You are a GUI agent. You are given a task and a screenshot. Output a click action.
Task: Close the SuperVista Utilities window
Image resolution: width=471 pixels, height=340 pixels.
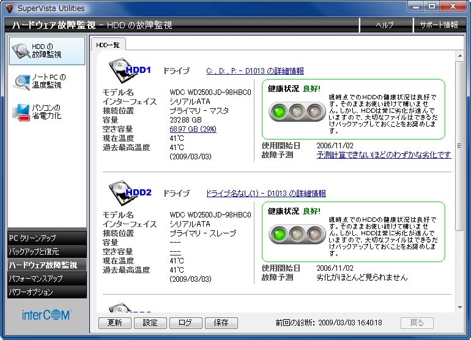coord(453,6)
